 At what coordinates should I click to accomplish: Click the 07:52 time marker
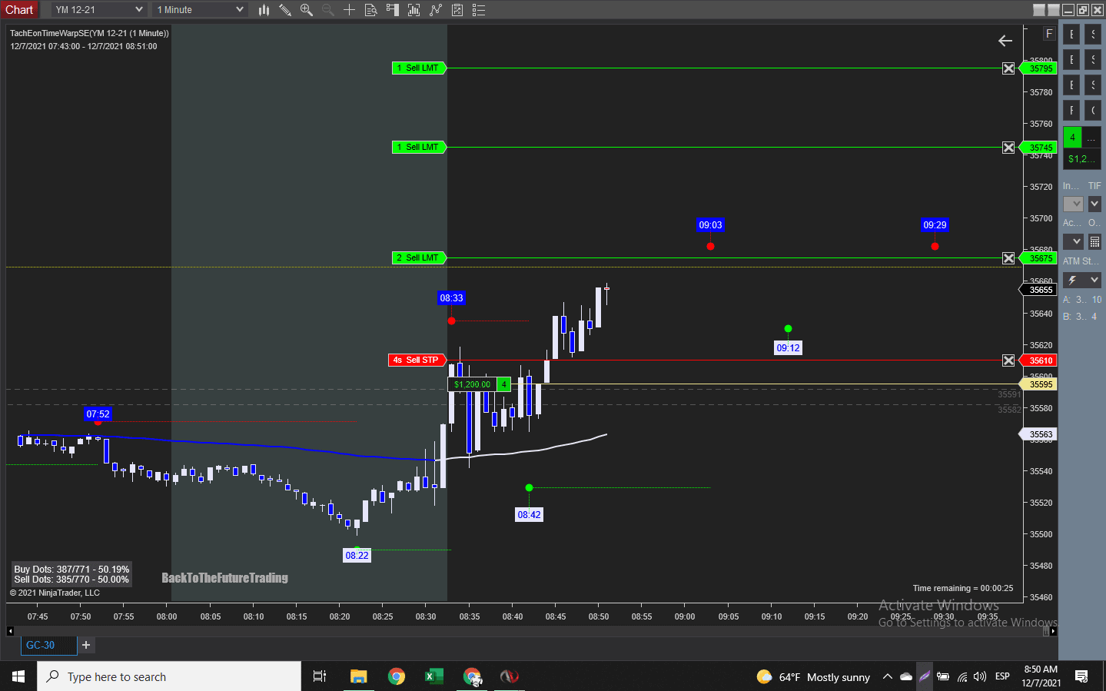tap(98, 414)
